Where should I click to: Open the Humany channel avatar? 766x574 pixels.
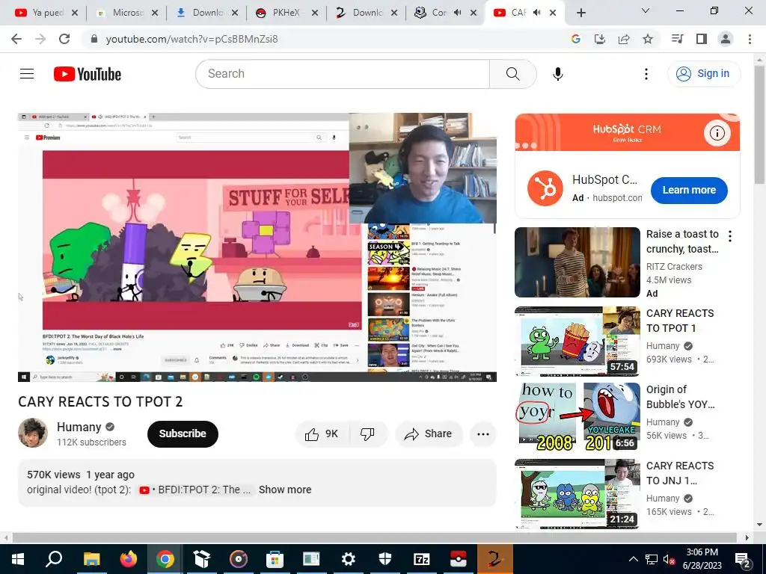[x=33, y=433]
